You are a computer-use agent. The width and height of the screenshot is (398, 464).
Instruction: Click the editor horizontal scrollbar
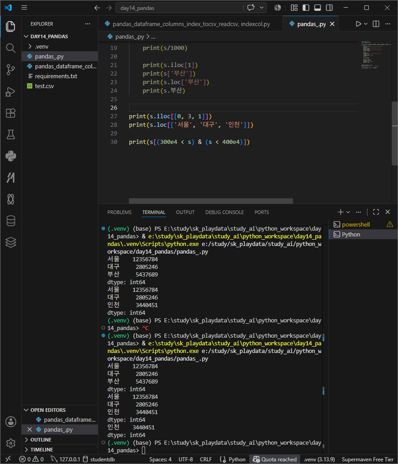tap(211, 201)
